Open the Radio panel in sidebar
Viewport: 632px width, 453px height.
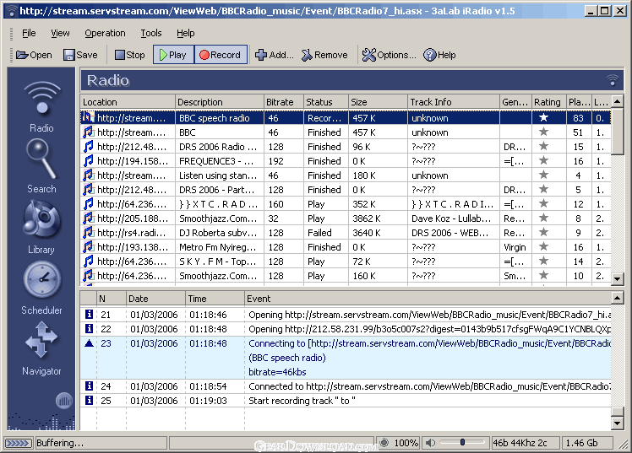point(41,105)
